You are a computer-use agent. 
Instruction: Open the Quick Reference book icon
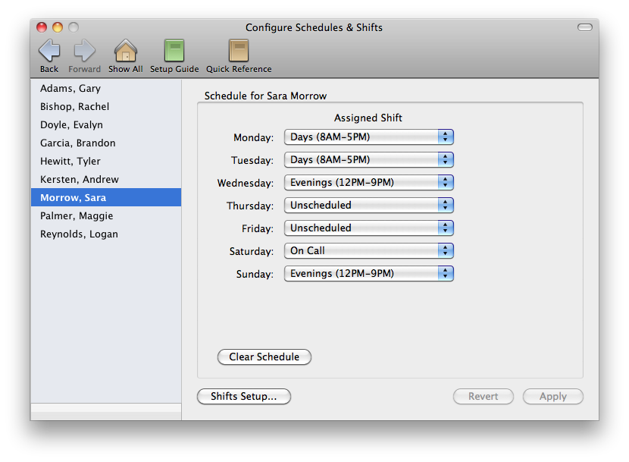[239, 51]
